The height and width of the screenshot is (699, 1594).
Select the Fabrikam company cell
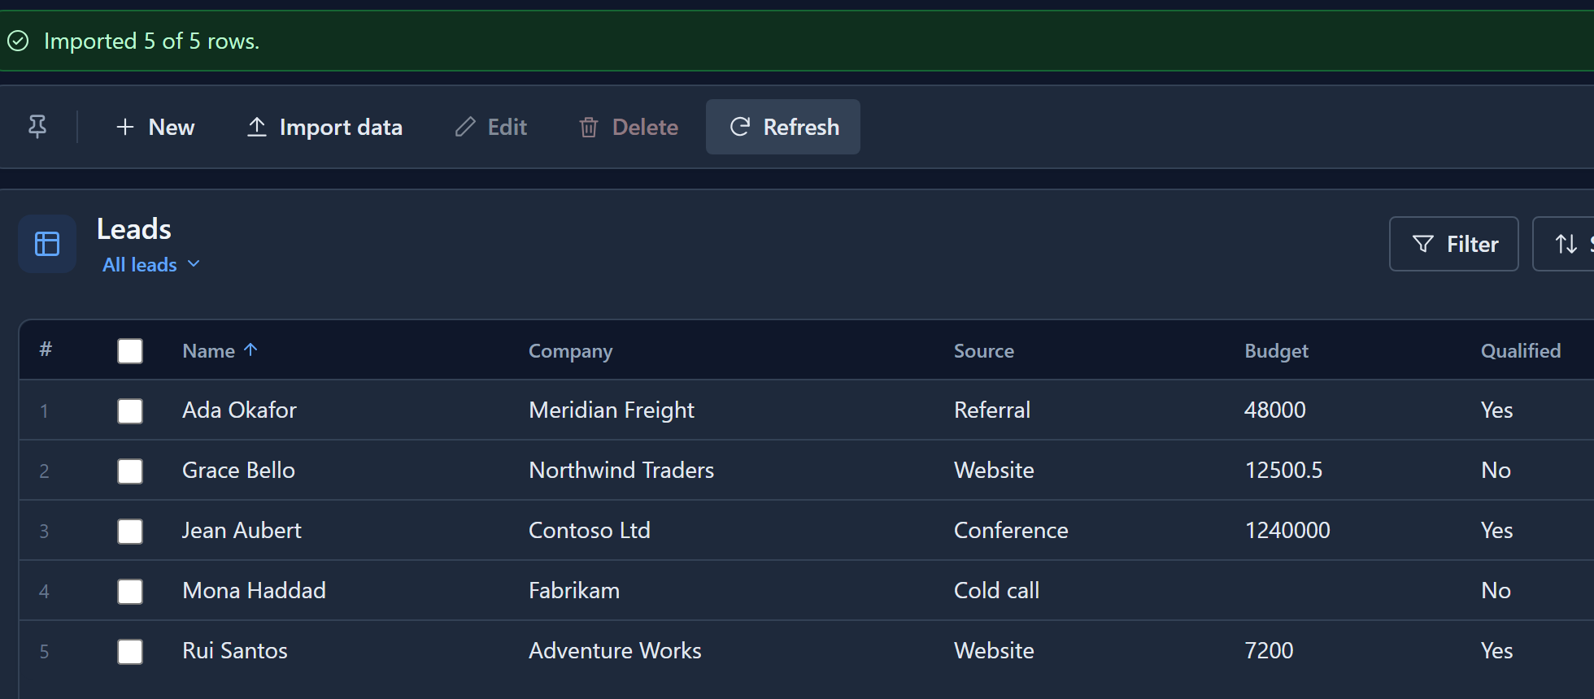[574, 590]
